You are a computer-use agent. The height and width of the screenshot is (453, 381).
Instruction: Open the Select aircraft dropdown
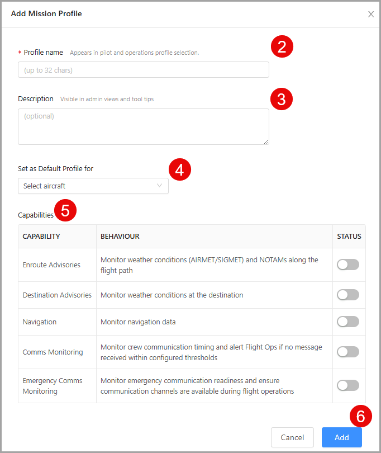point(93,186)
